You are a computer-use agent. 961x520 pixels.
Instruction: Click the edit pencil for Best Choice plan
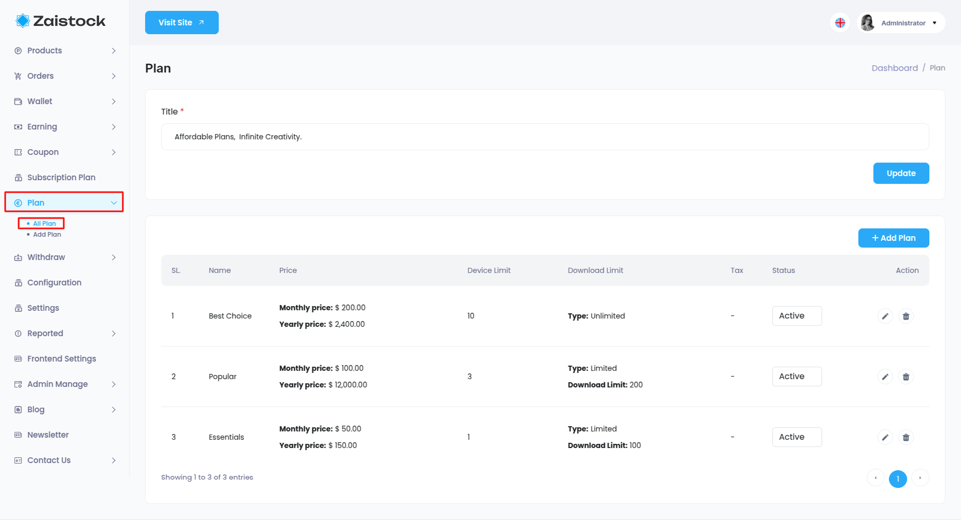(x=885, y=316)
